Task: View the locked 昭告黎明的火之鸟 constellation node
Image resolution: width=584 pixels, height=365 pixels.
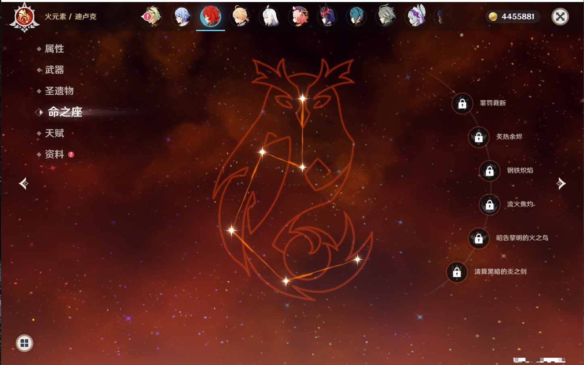Action: [479, 238]
